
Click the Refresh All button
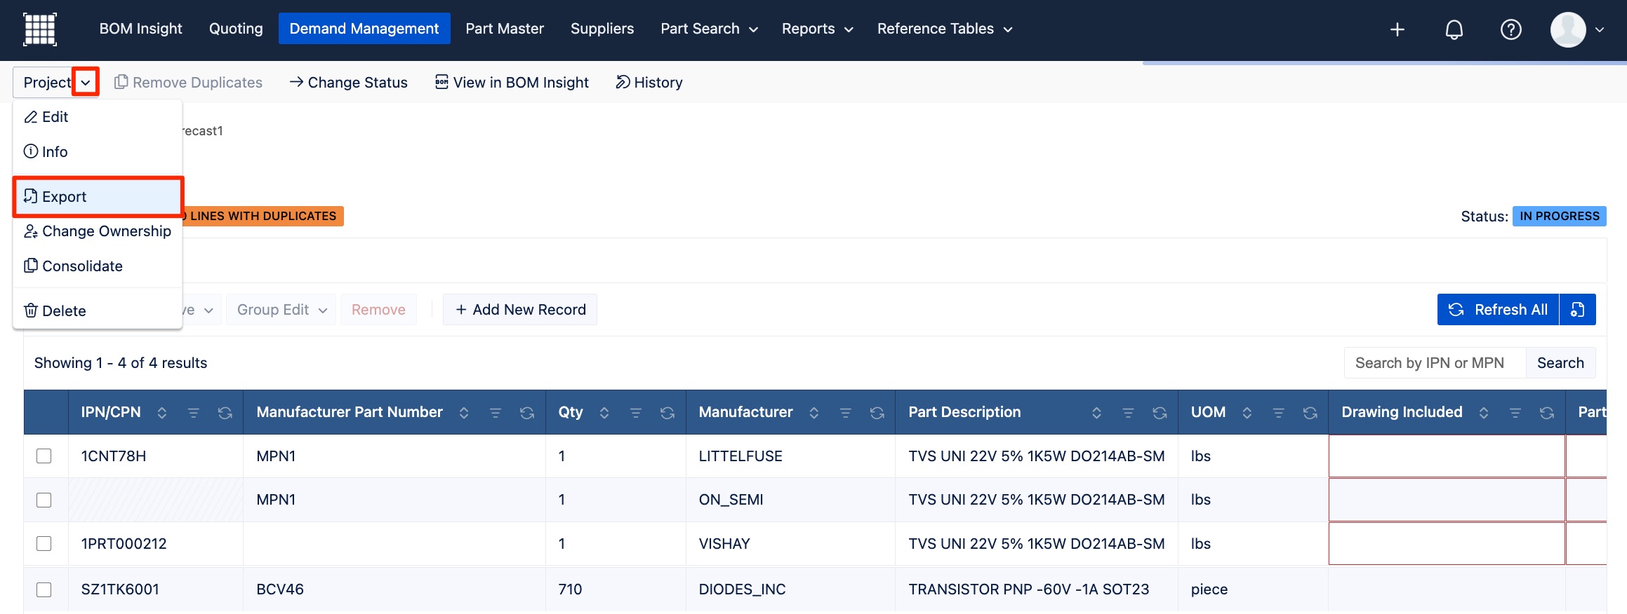click(x=1498, y=309)
